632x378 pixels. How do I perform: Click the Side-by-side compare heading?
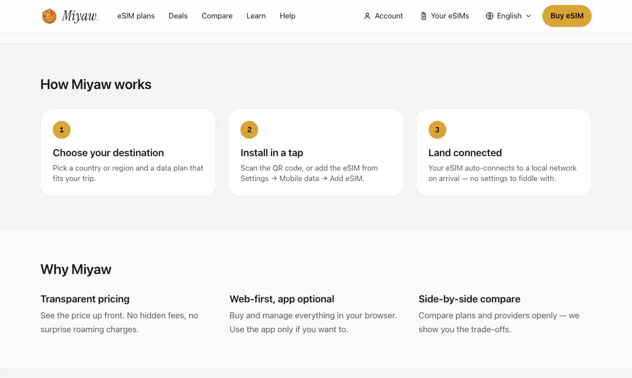[x=469, y=299]
